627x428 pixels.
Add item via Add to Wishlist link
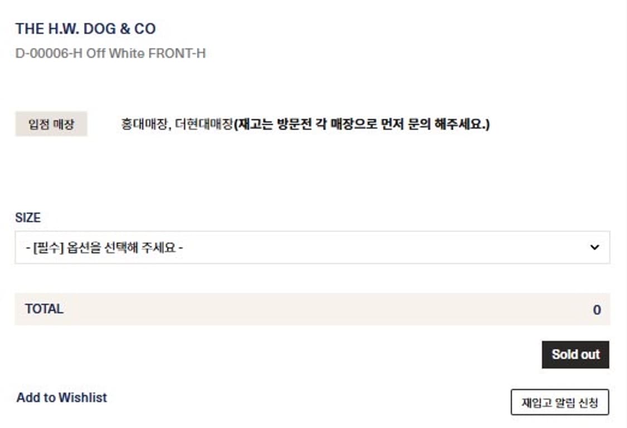[x=61, y=397]
